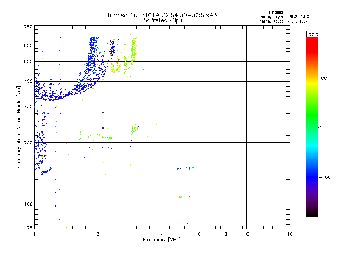Screen dimensions: 341x255
Task: Click the x-axis tick label "4"
Action: pos(162,234)
